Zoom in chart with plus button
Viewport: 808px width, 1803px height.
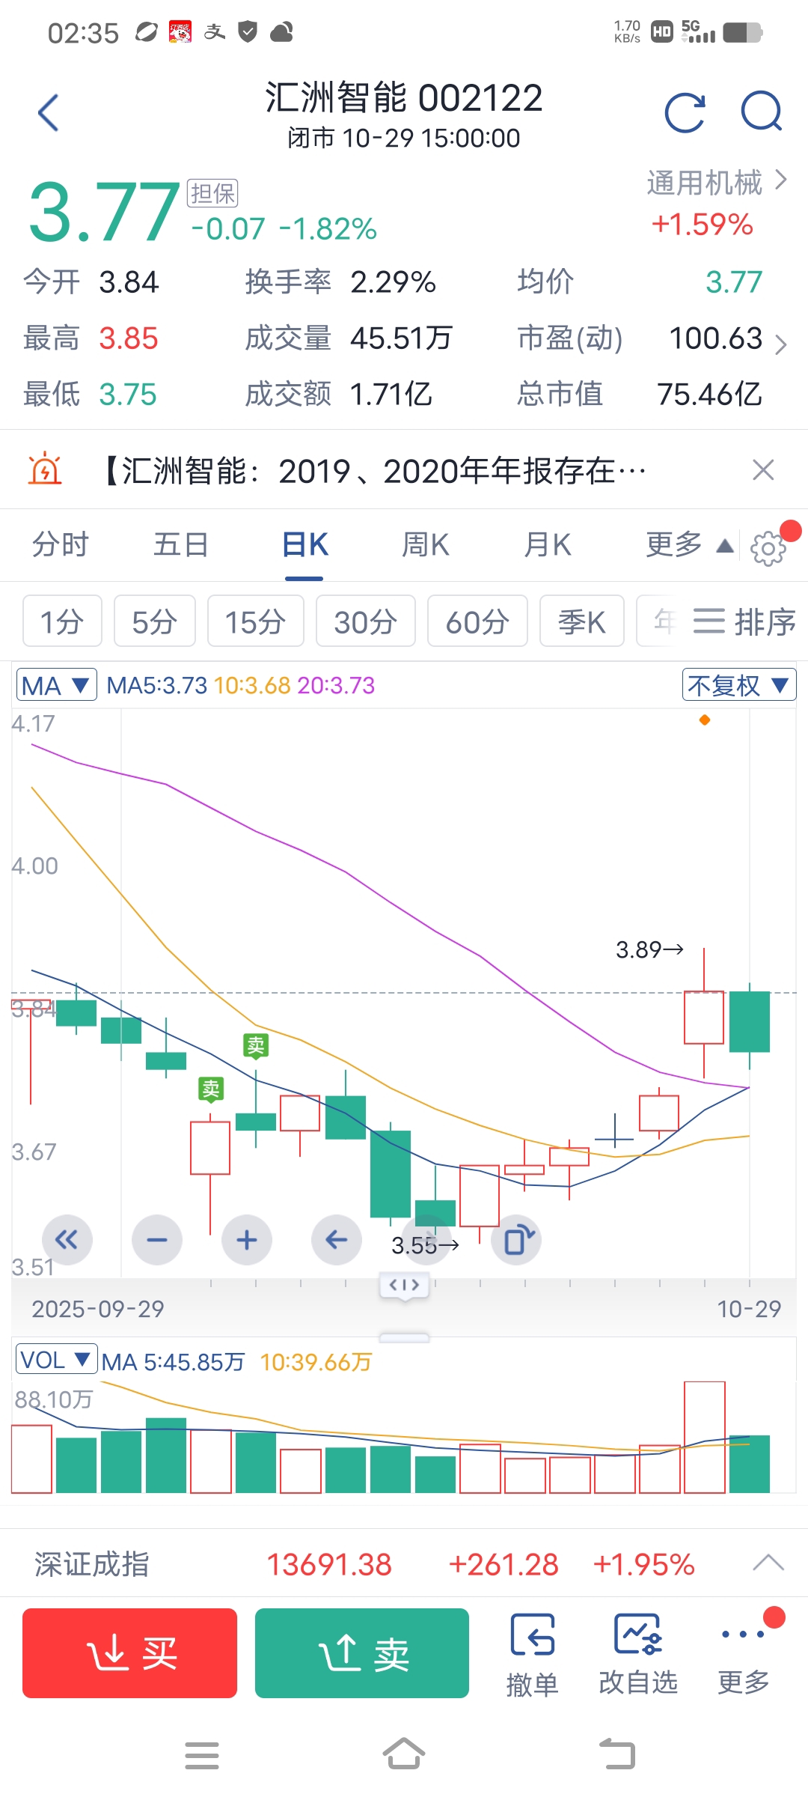pos(247,1240)
